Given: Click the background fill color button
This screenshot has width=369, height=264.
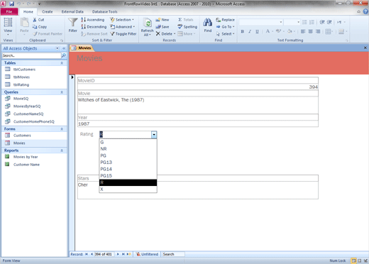Looking at the screenshot, I should 290,31.
